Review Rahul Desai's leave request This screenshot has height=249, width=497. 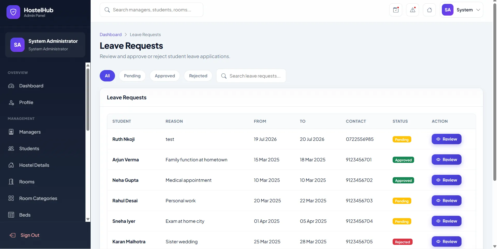tap(446, 200)
